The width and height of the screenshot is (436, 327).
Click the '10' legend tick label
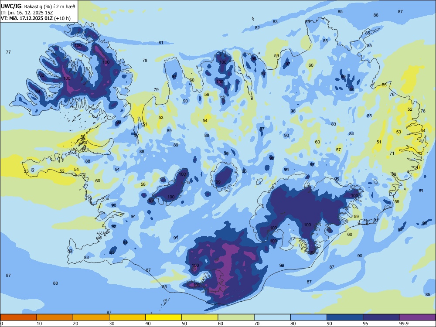[x=39, y=324]
